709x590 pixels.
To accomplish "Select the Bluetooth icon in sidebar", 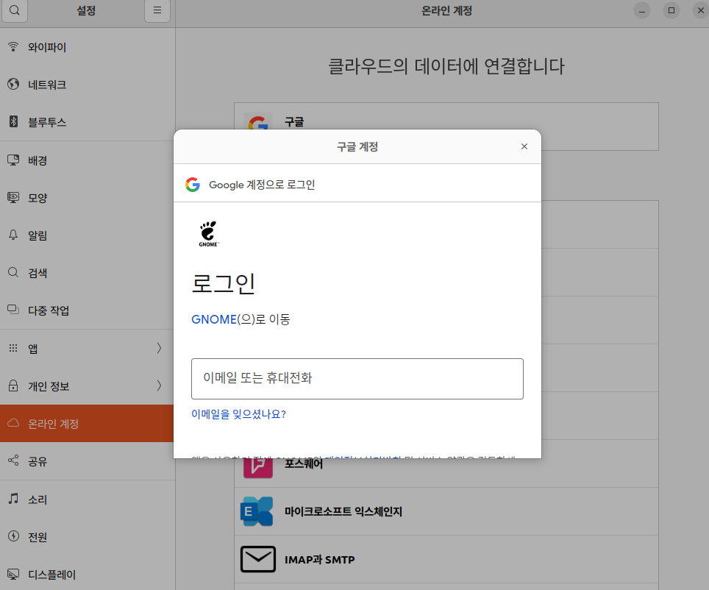I will (13, 121).
